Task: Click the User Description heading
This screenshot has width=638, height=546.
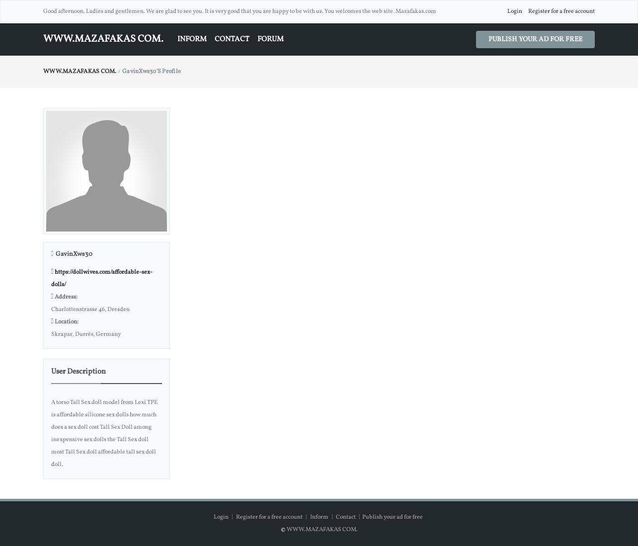Action: pyautogui.click(x=79, y=372)
